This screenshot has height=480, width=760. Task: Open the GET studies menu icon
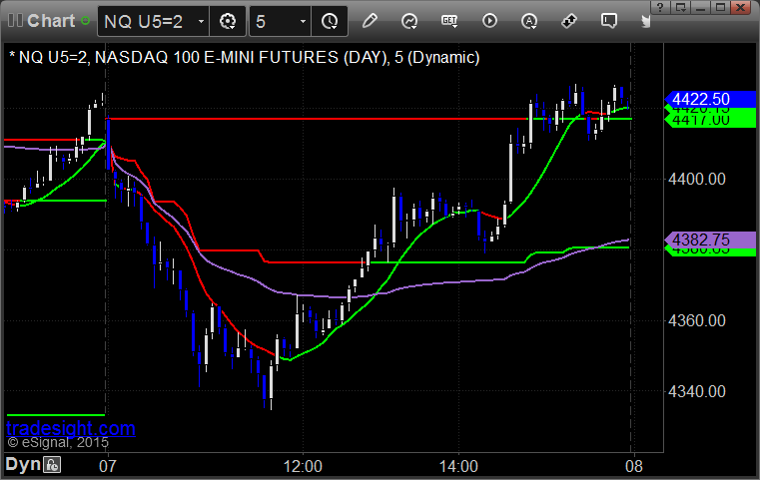tap(449, 21)
